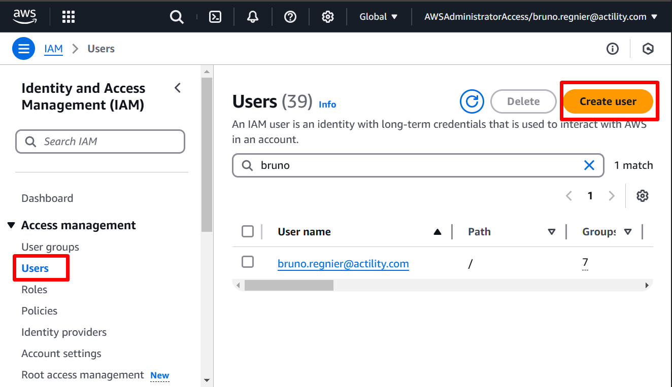Toggle the blue hamburger navigation menu
This screenshot has width=672, height=387.
[24, 49]
